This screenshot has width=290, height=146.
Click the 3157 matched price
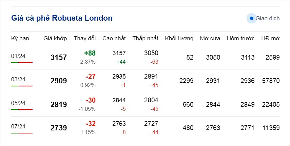59,58
